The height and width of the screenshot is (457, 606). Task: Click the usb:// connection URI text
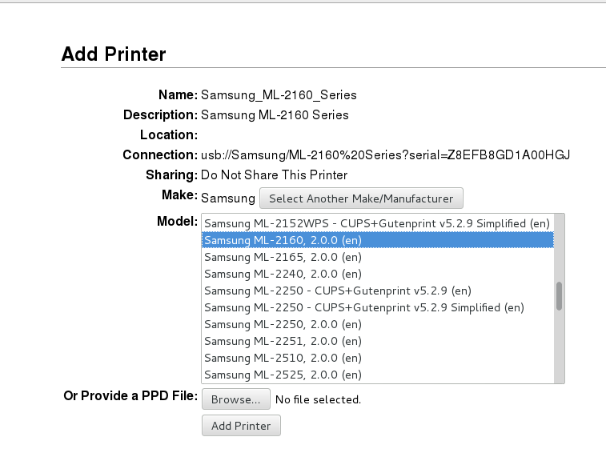point(385,154)
